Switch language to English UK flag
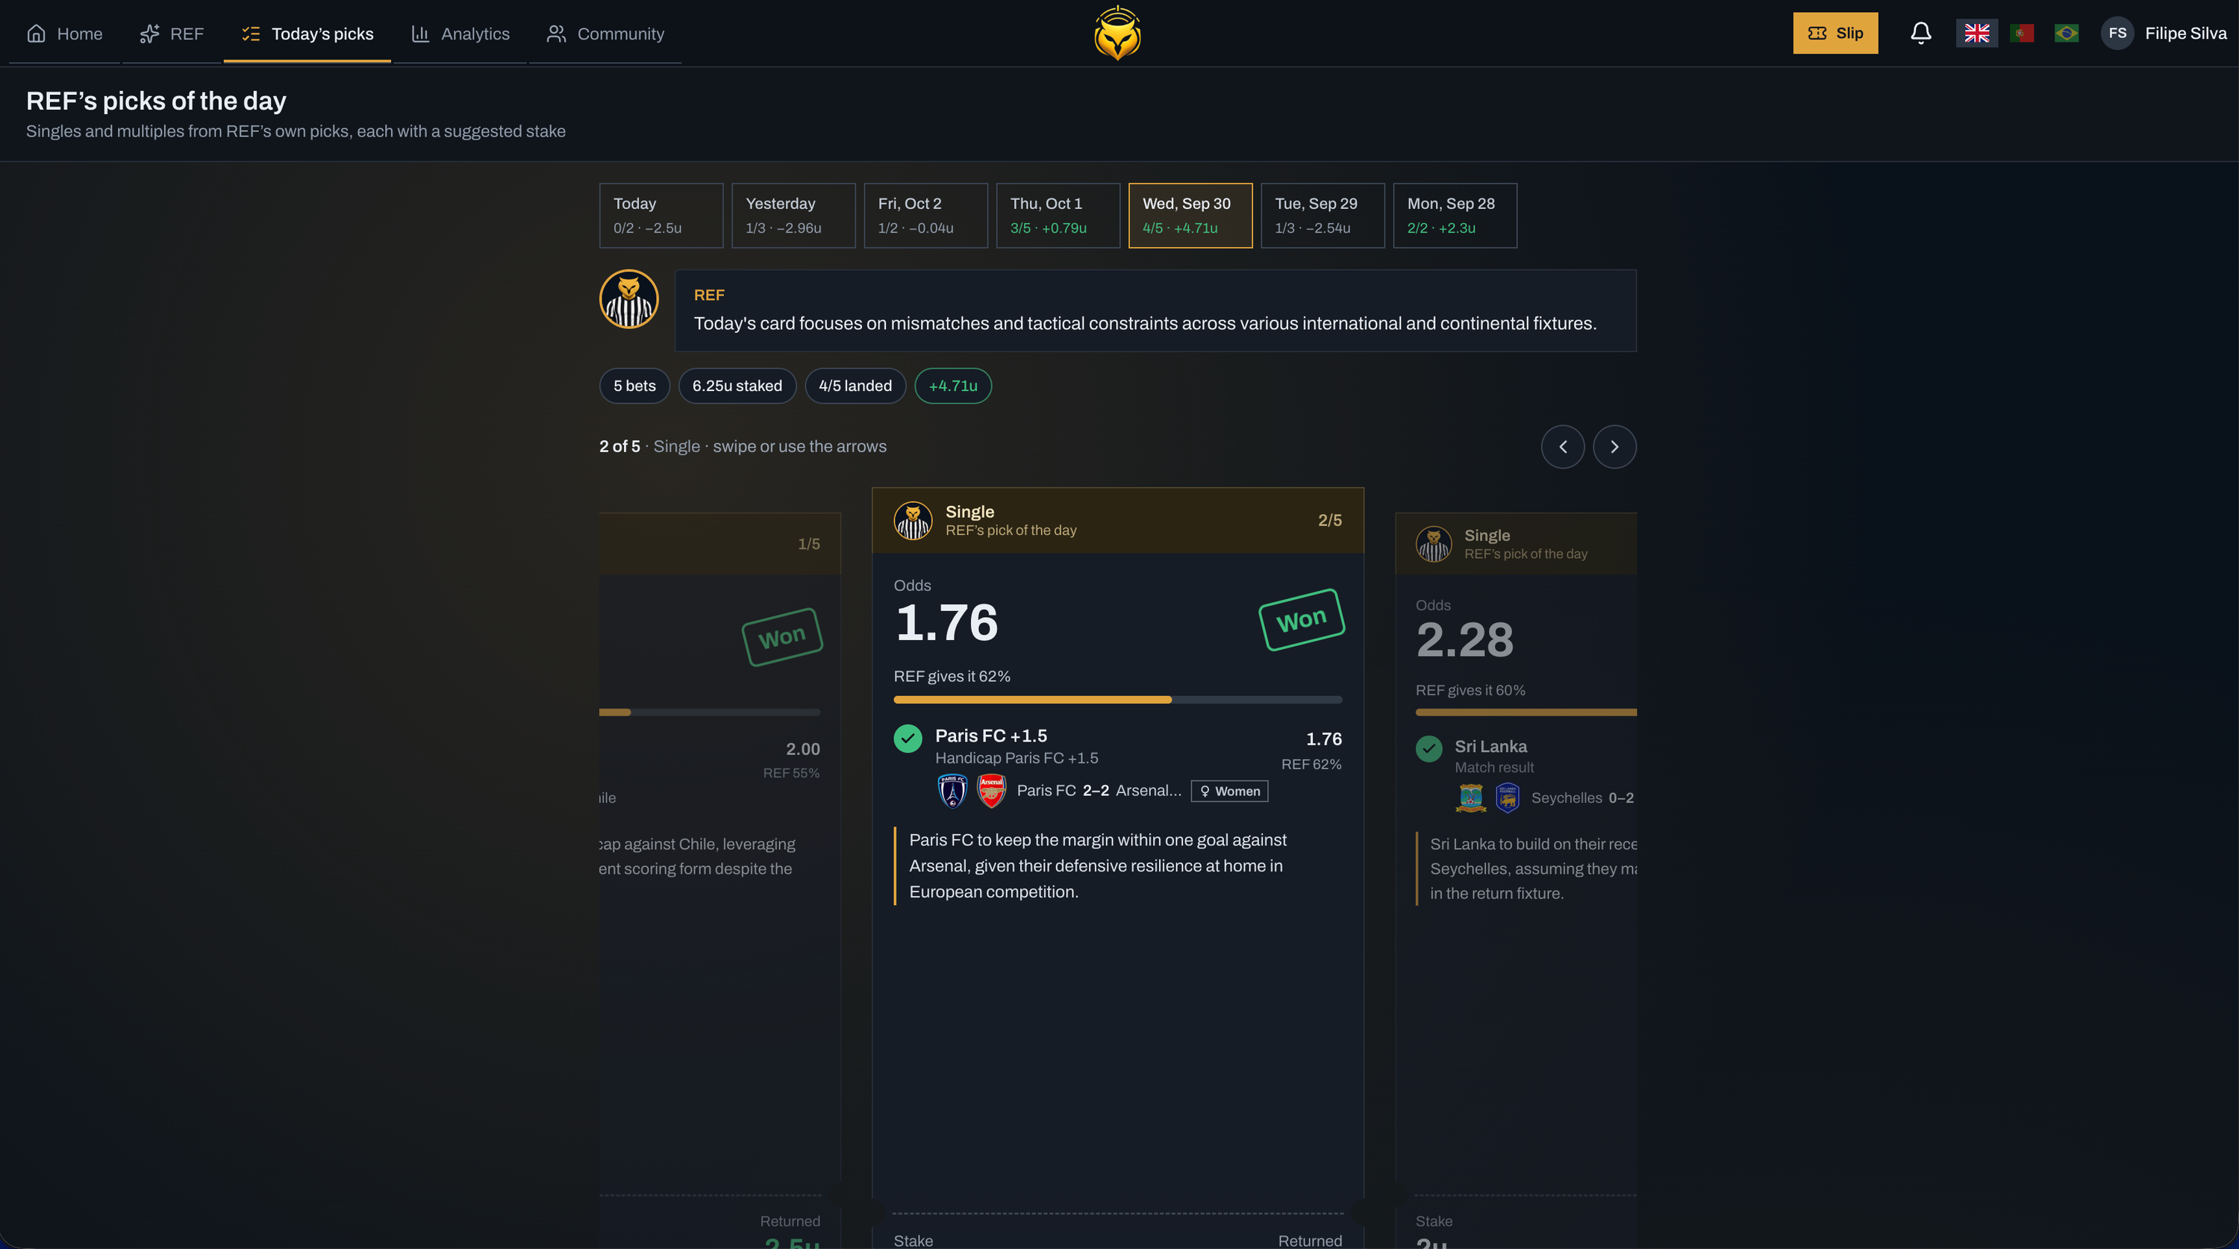The height and width of the screenshot is (1249, 2239). tap(1976, 33)
